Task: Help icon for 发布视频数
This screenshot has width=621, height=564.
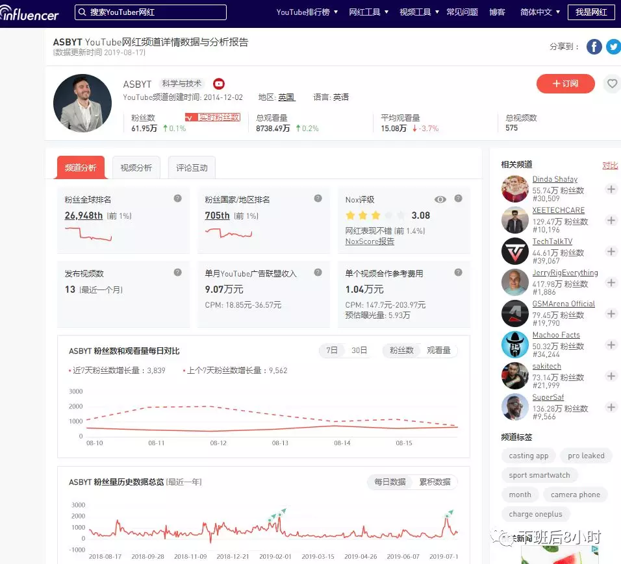Action: [177, 273]
